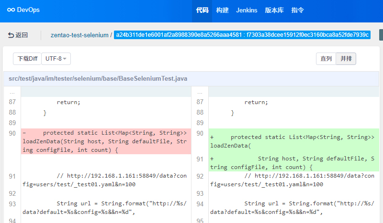Screen dimensions: 383x223
Task: Click the removed line 90 in left pane
Action: (105, 141)
